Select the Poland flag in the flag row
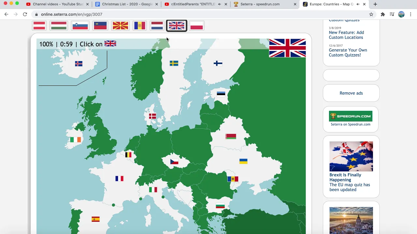 (x=196, y=26)
